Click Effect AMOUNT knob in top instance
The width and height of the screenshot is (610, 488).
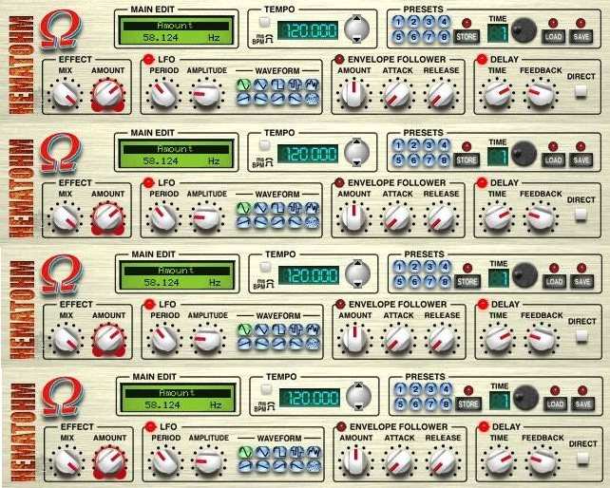click(107, 94)
